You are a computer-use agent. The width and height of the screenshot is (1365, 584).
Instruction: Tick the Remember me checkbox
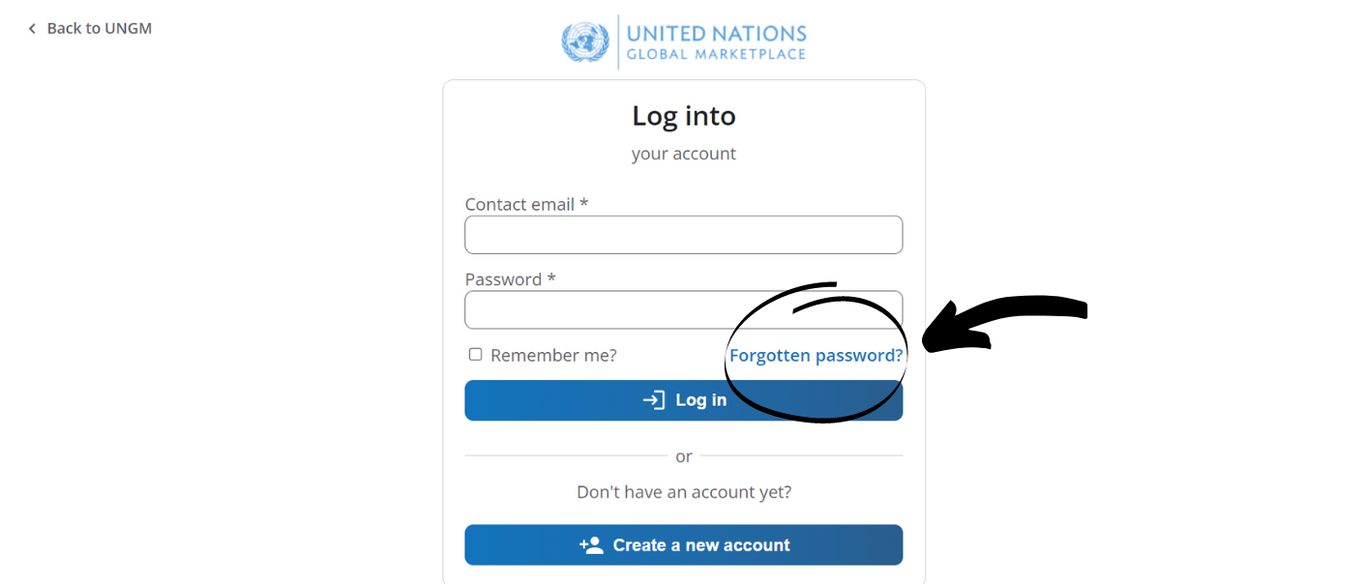tap(475, 355)
